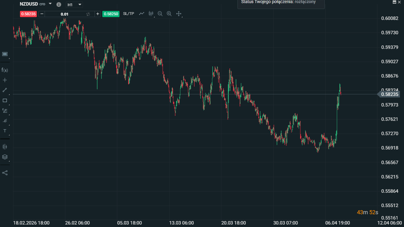The width and height of the screenshot is (404, 227).
Task: Open the NZDUSD symbol dropdown
Action: (x=50, y=4)
